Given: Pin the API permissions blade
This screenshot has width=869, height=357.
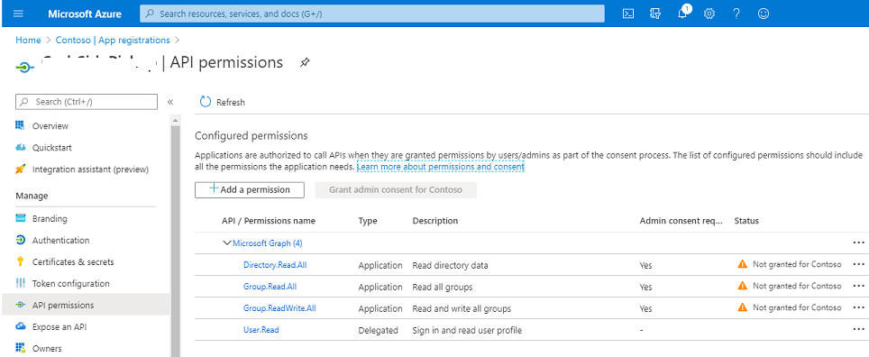Looking at the screenshot, I should click(305, 62).
